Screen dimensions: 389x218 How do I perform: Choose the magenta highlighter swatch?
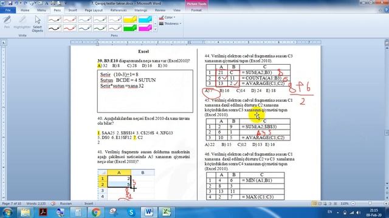pos(145,28)
